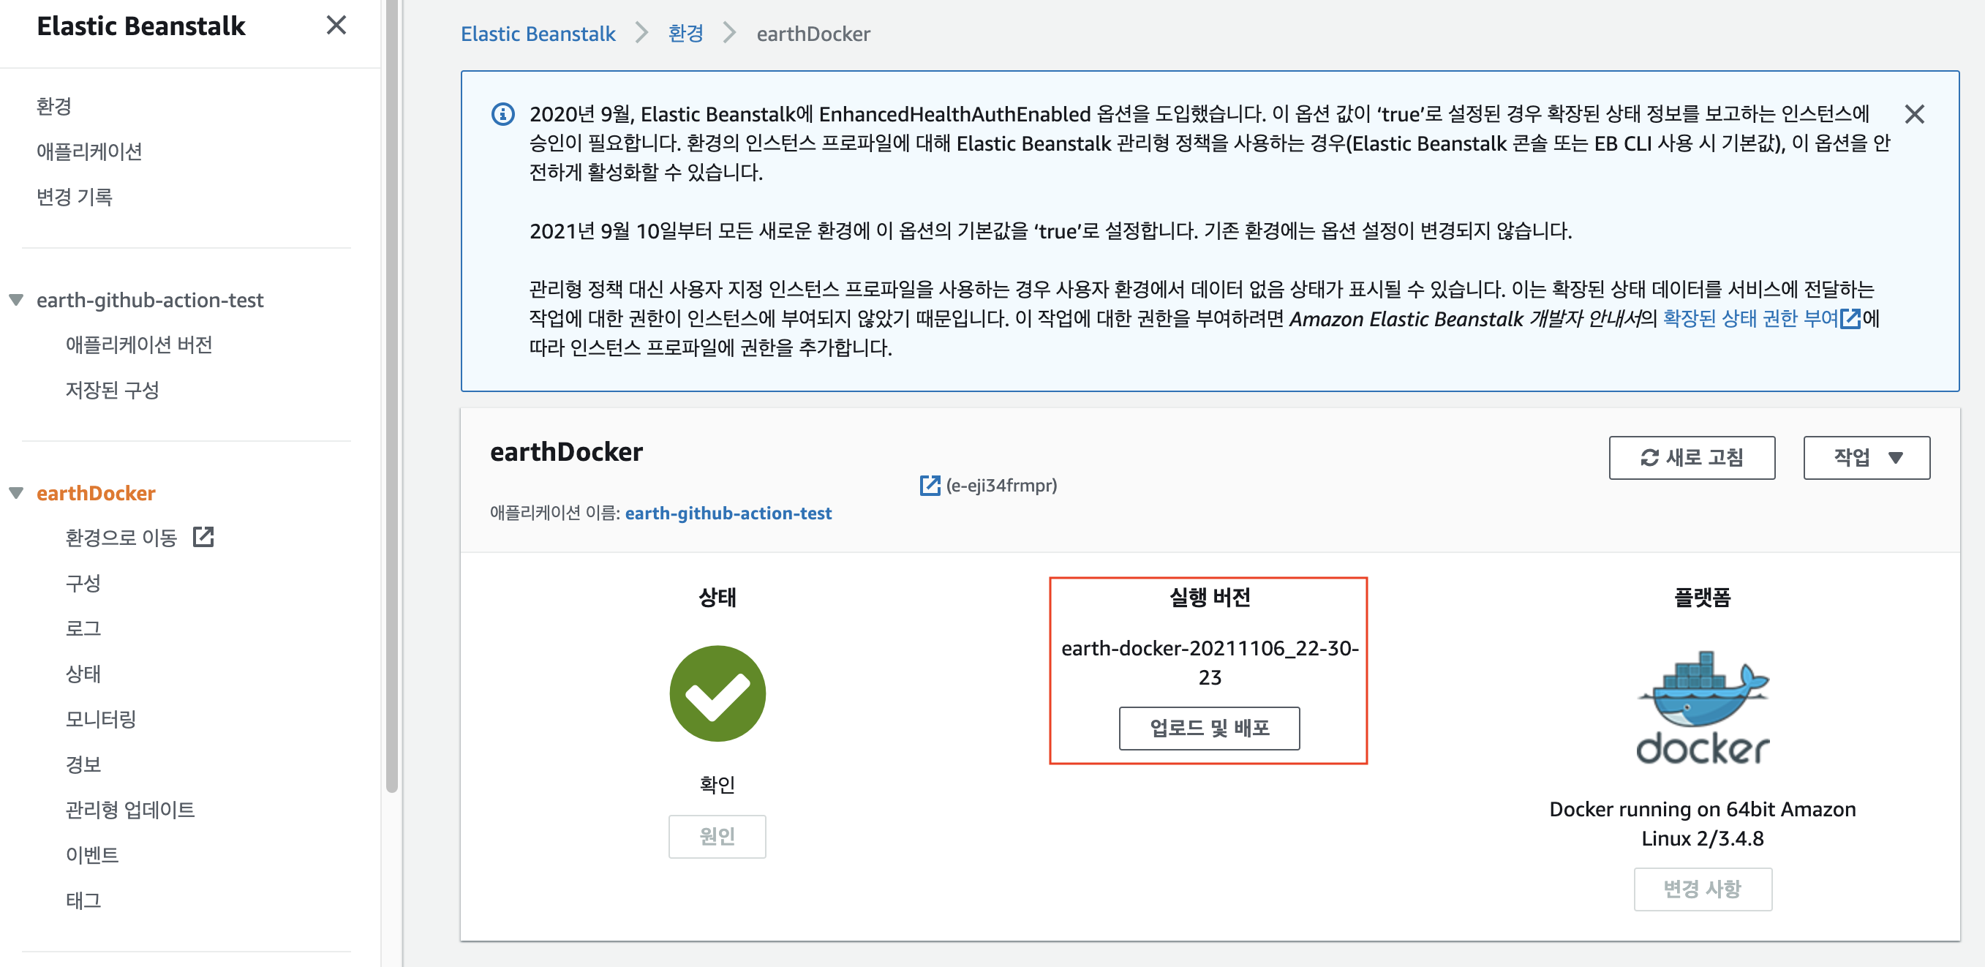Open 태그 tags in the sidebar
Image resolution: width=1985 pixels, height=967 pixels.
(83, 900)
